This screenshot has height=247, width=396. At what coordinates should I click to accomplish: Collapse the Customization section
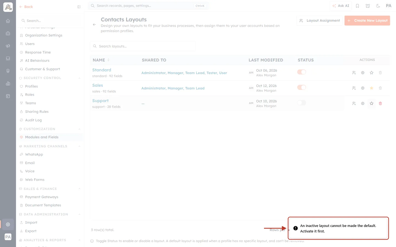pos(79,129)
